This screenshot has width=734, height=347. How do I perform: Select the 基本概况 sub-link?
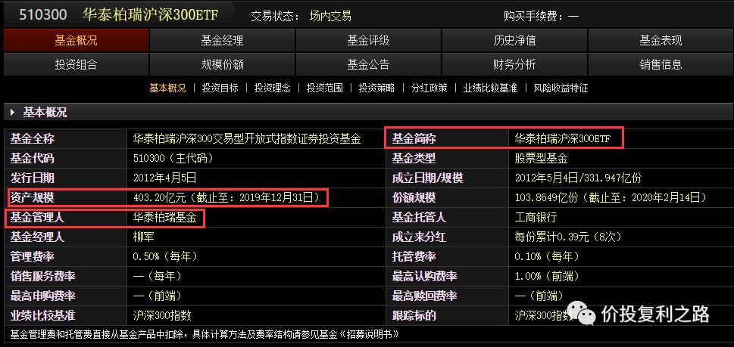pos(167,88)
